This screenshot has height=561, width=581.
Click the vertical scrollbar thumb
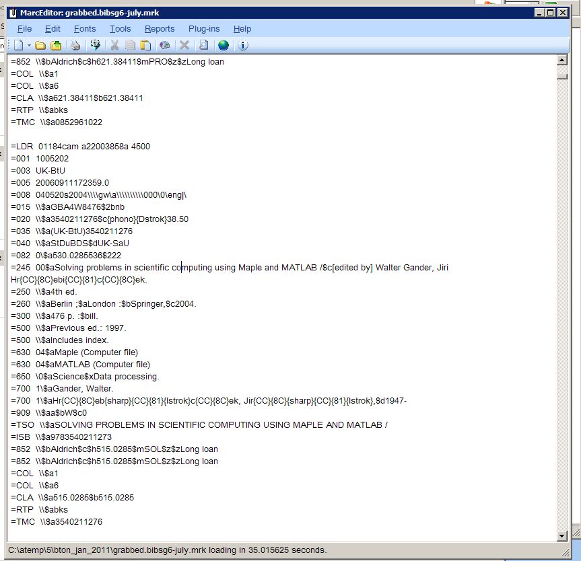pyautogui.click(x=562, y=76)
